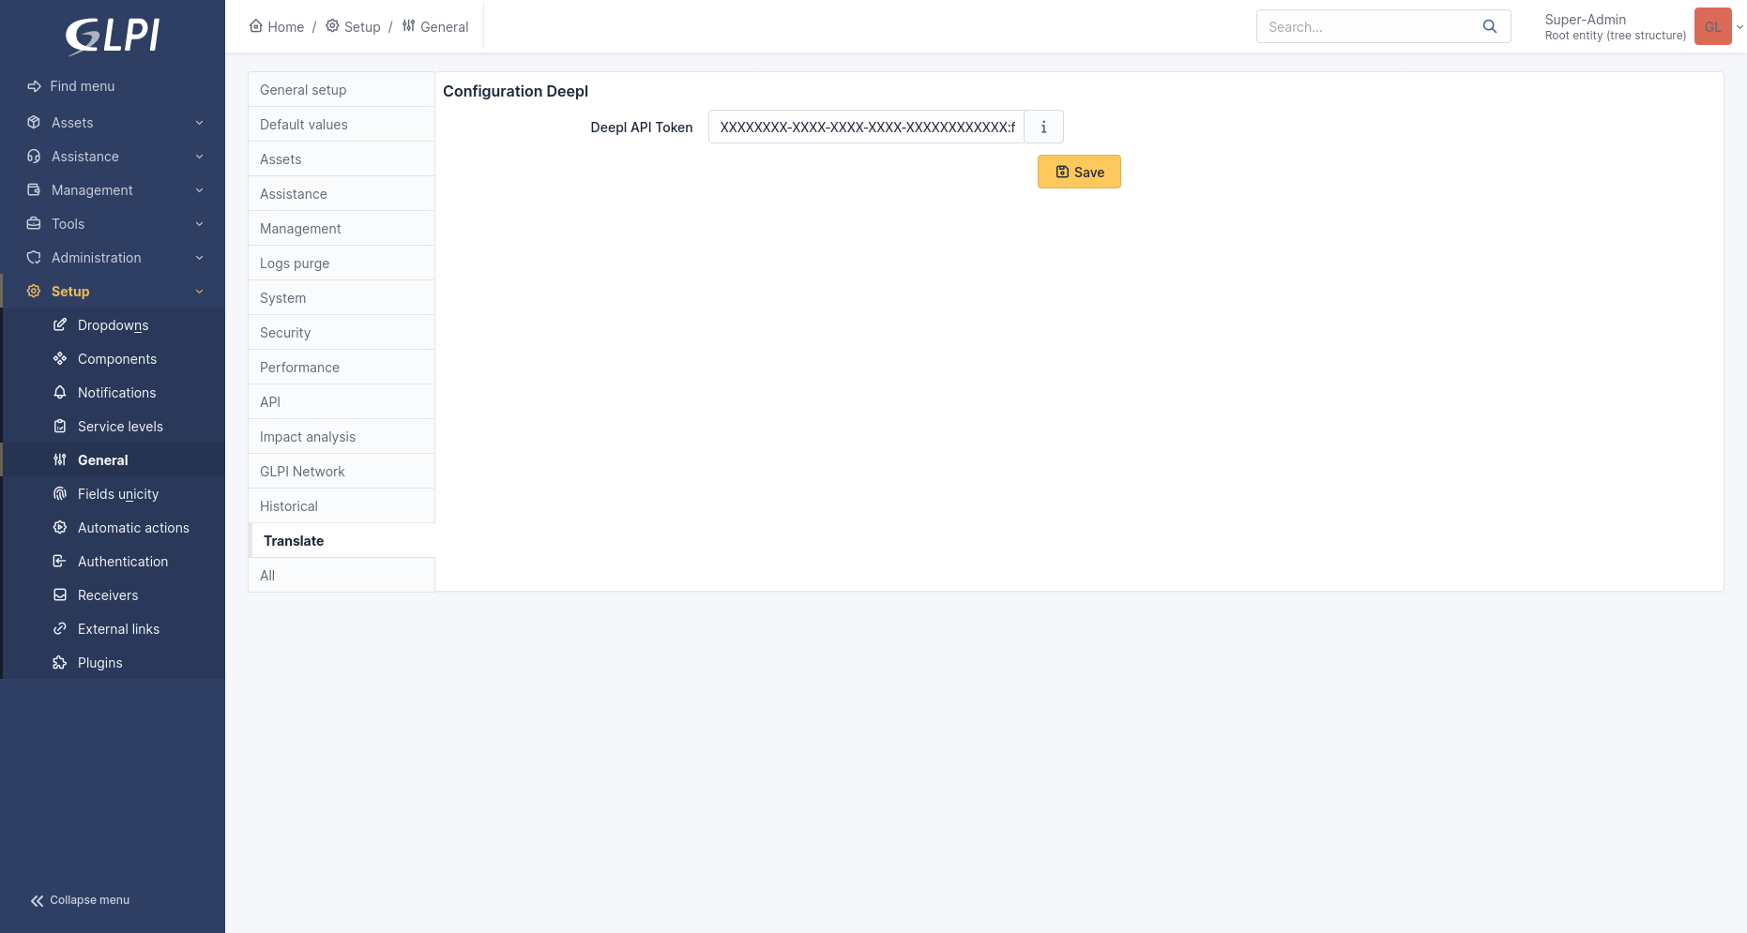Click the Home icon in breadcrumb
1747x933 pixels.
point(256,26)
